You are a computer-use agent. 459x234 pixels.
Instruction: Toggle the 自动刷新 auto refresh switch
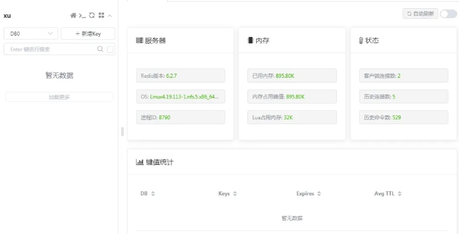(x=448, y=13)
